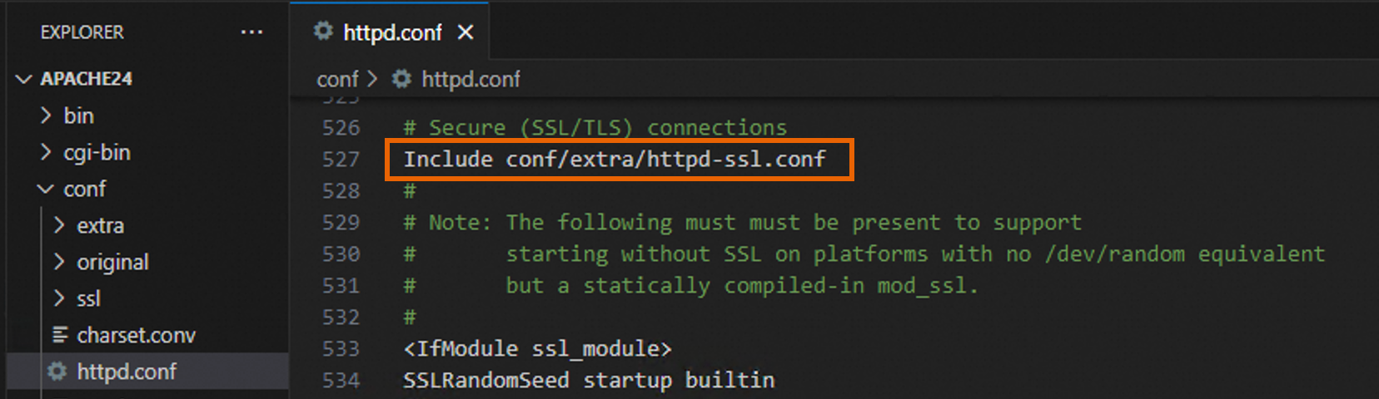This screenshot has width=1379, height=399.
Task: Expand the bin folder
Action: click(x=47, y=116)
